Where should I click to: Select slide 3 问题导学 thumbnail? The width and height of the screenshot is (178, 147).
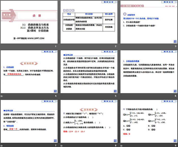[x=149, y=22]
